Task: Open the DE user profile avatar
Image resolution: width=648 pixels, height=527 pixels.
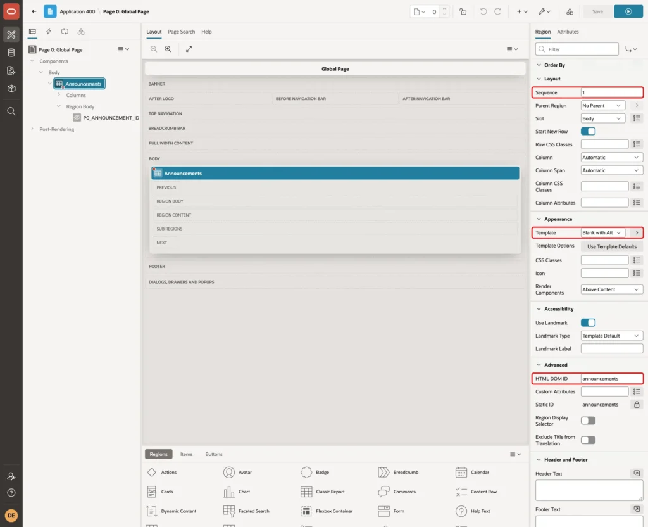Action: (x=11, y=516)
